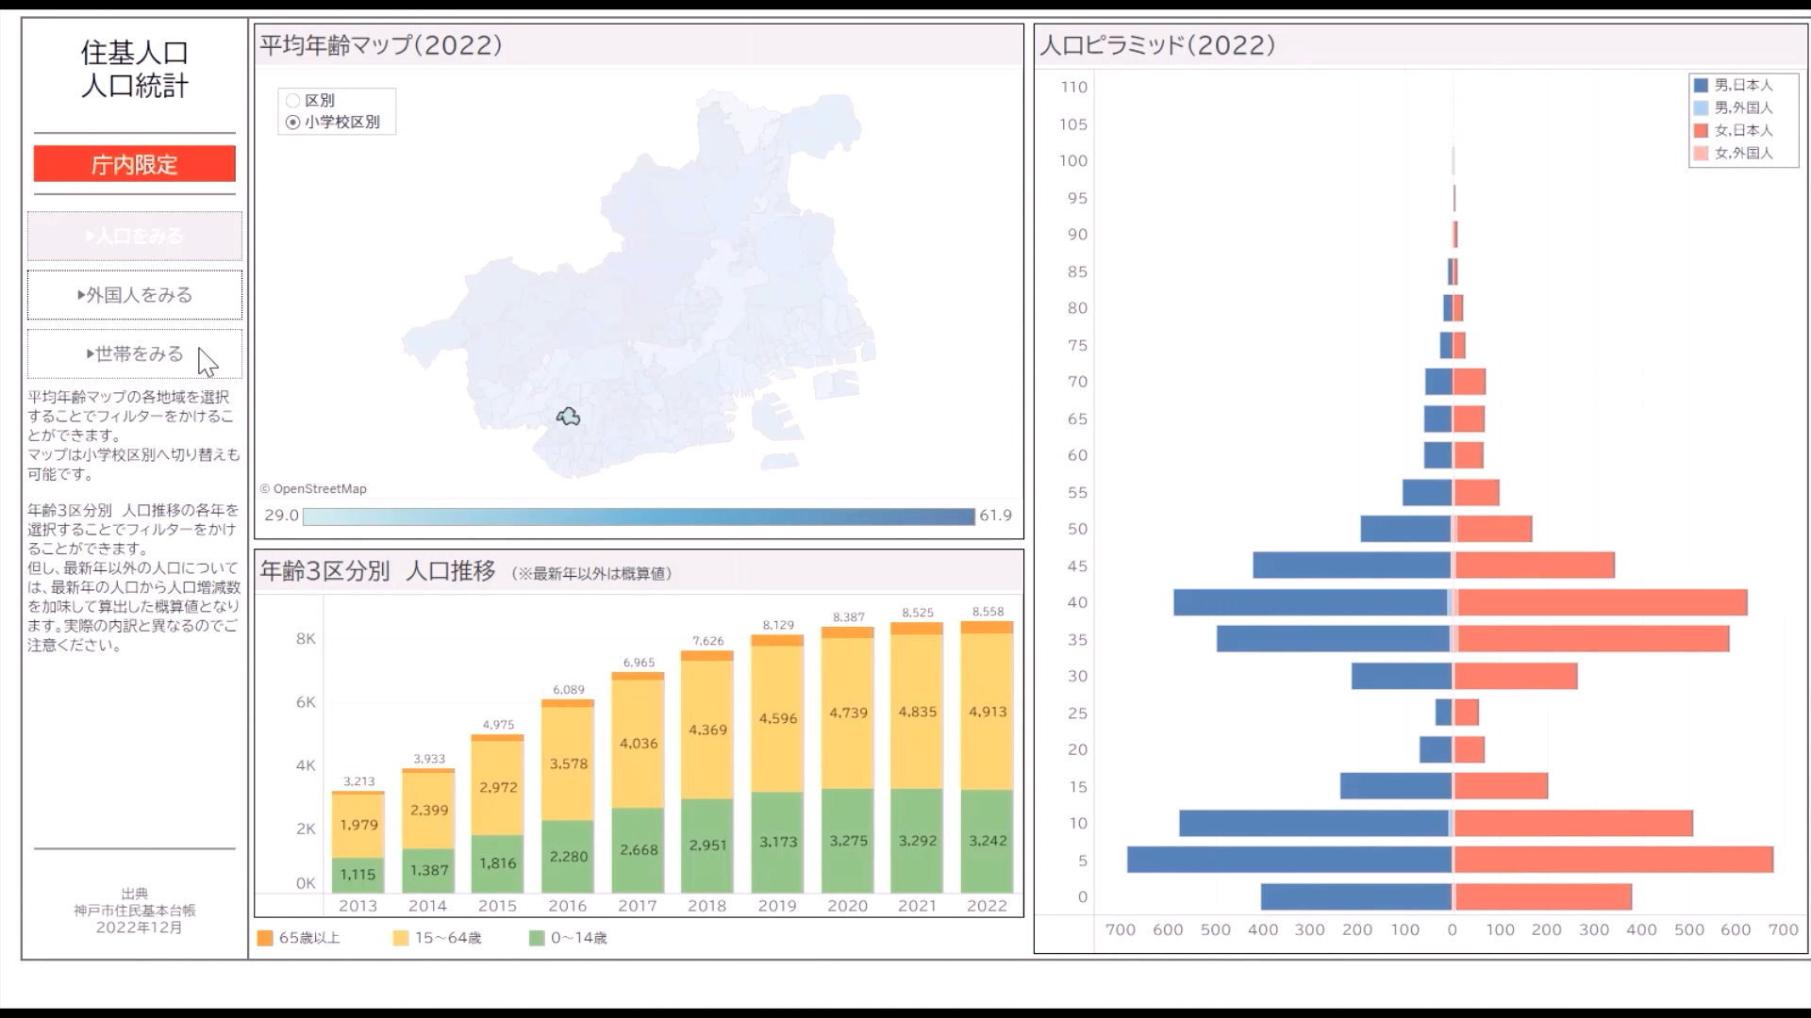The width and height of the screenshot is (1811, 1018).
Task: Click the OpenStreetMap attribution link
Action: (x=319, y=488)
